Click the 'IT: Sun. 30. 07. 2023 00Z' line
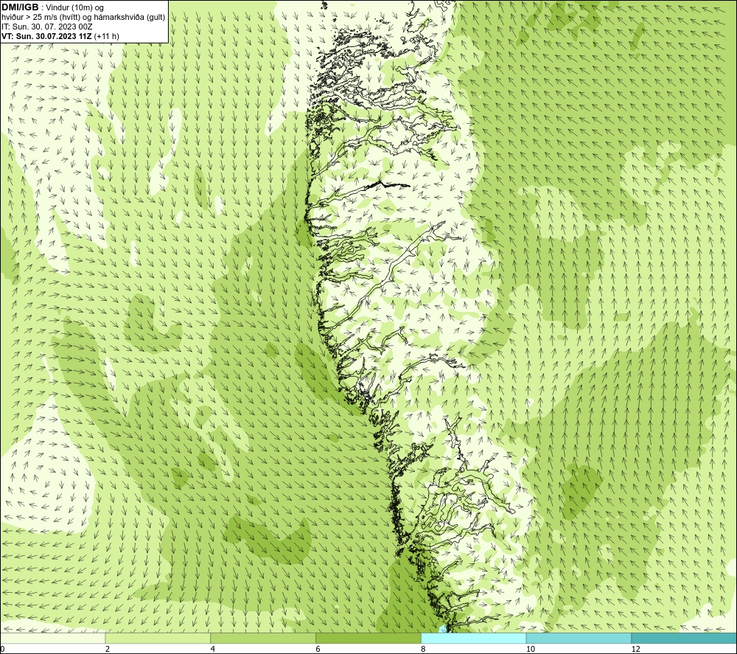The width and height of the screenshot is (737, 654). (x=46, y=27)
